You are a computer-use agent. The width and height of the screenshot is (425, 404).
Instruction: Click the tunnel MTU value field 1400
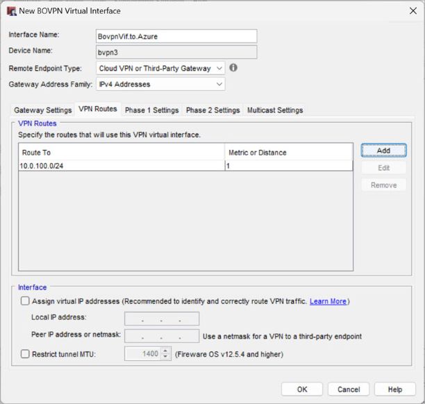tap(143, 353)
